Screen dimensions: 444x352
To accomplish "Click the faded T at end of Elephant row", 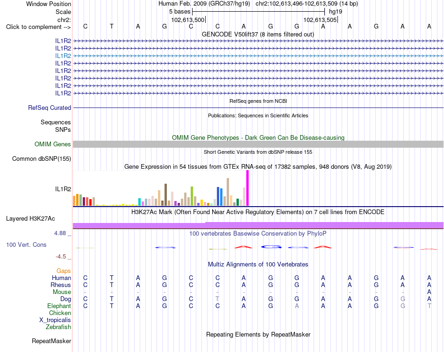I will coord(429,306).
